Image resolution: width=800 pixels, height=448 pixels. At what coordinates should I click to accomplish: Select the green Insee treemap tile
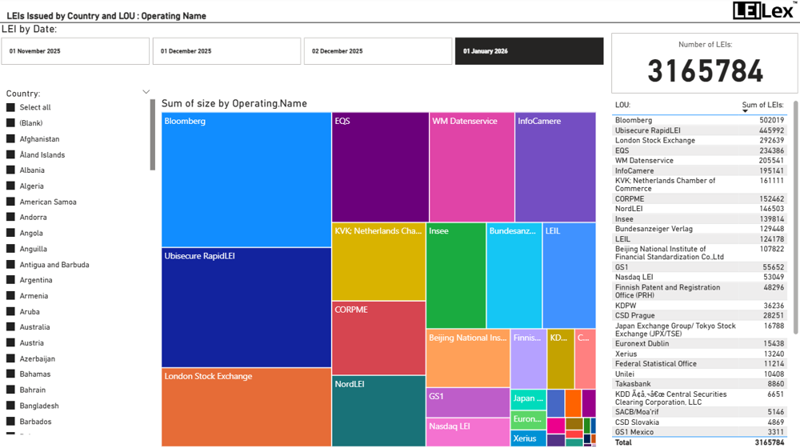click(455, 275)
